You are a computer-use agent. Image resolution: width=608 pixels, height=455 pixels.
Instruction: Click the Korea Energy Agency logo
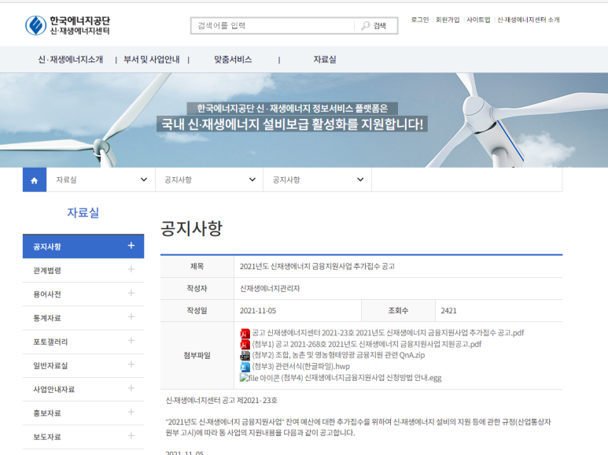click(68, 26)
